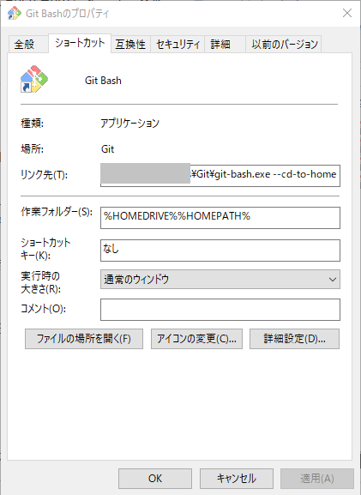Screen dimensions: 361x495
Task: Click the Git location value text
Action: (107, 149)
